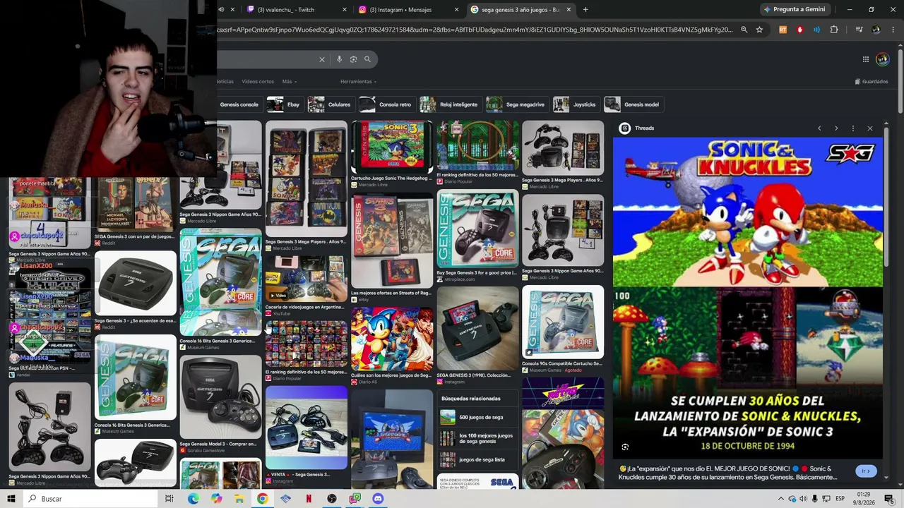Open the Google account avatar menu
The width and height of the screenshot is (904, 508).
pyautogui.click(x=882, y=59)
